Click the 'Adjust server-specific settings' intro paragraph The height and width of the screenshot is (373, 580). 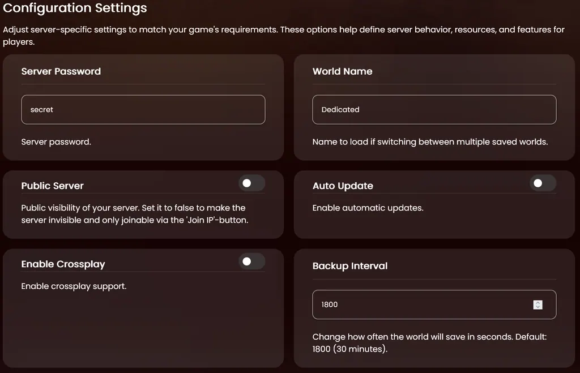(284, 36)
